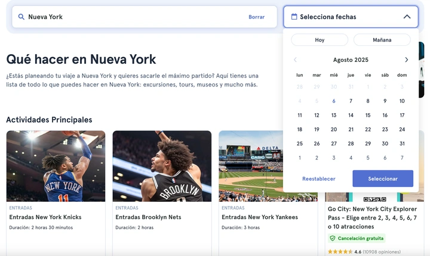The image size is (430, 256).
Task: Go to next month in calendar
Action: pos(407,60)
